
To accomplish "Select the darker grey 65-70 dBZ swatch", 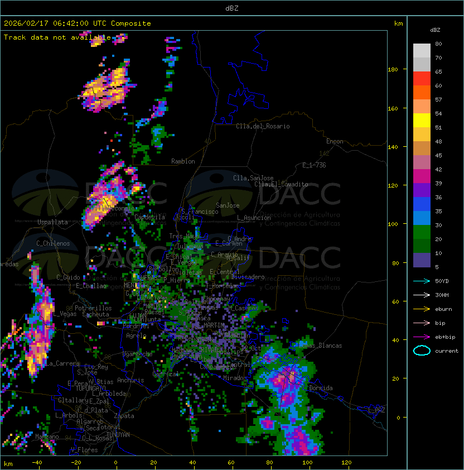I will (x=422, y=64).
